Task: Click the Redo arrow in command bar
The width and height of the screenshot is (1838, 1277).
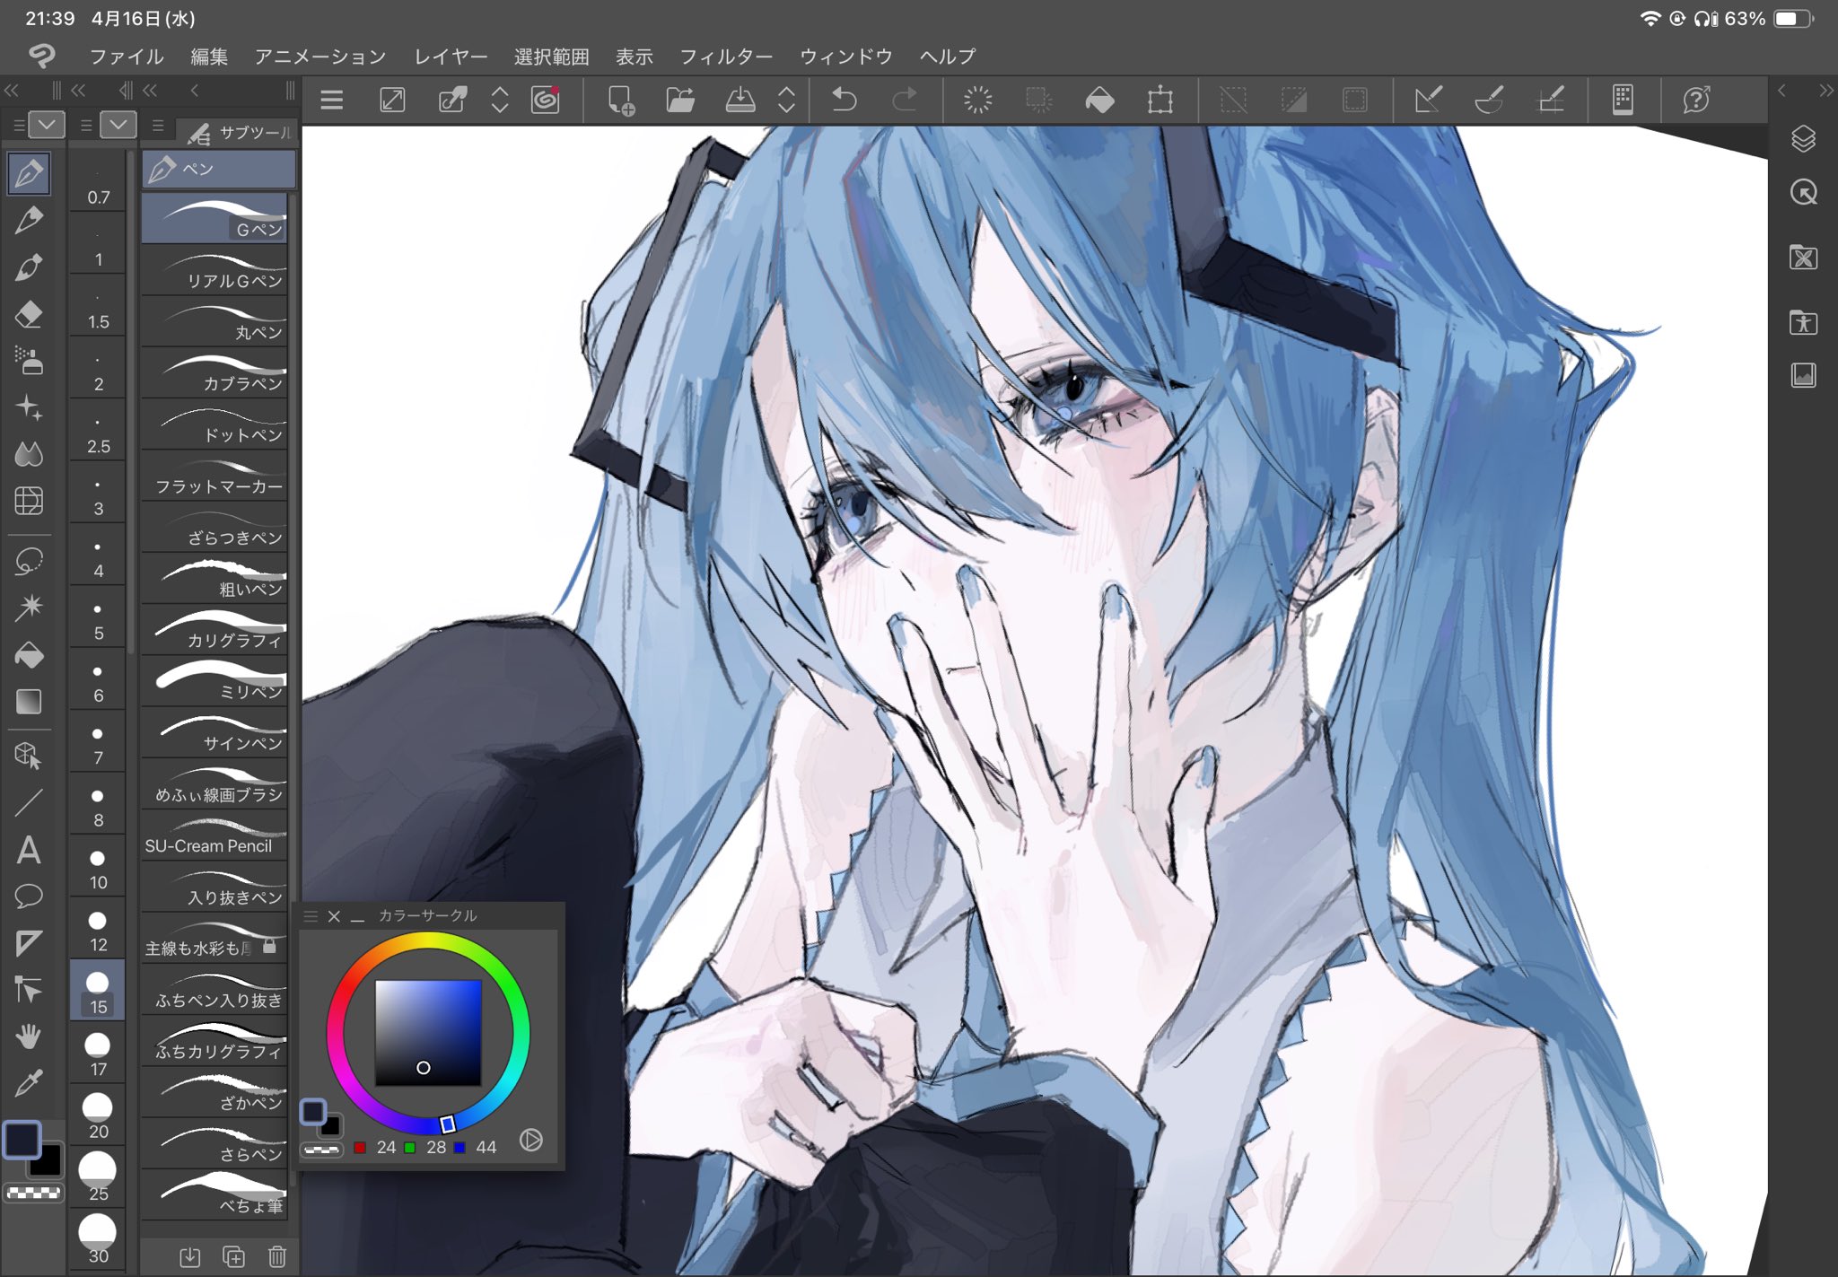Action: coord(905,99)
